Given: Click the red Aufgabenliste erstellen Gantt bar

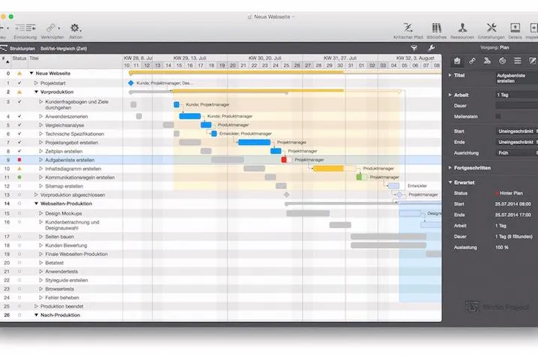Looking at the screenshot, I should click(284, 160).
